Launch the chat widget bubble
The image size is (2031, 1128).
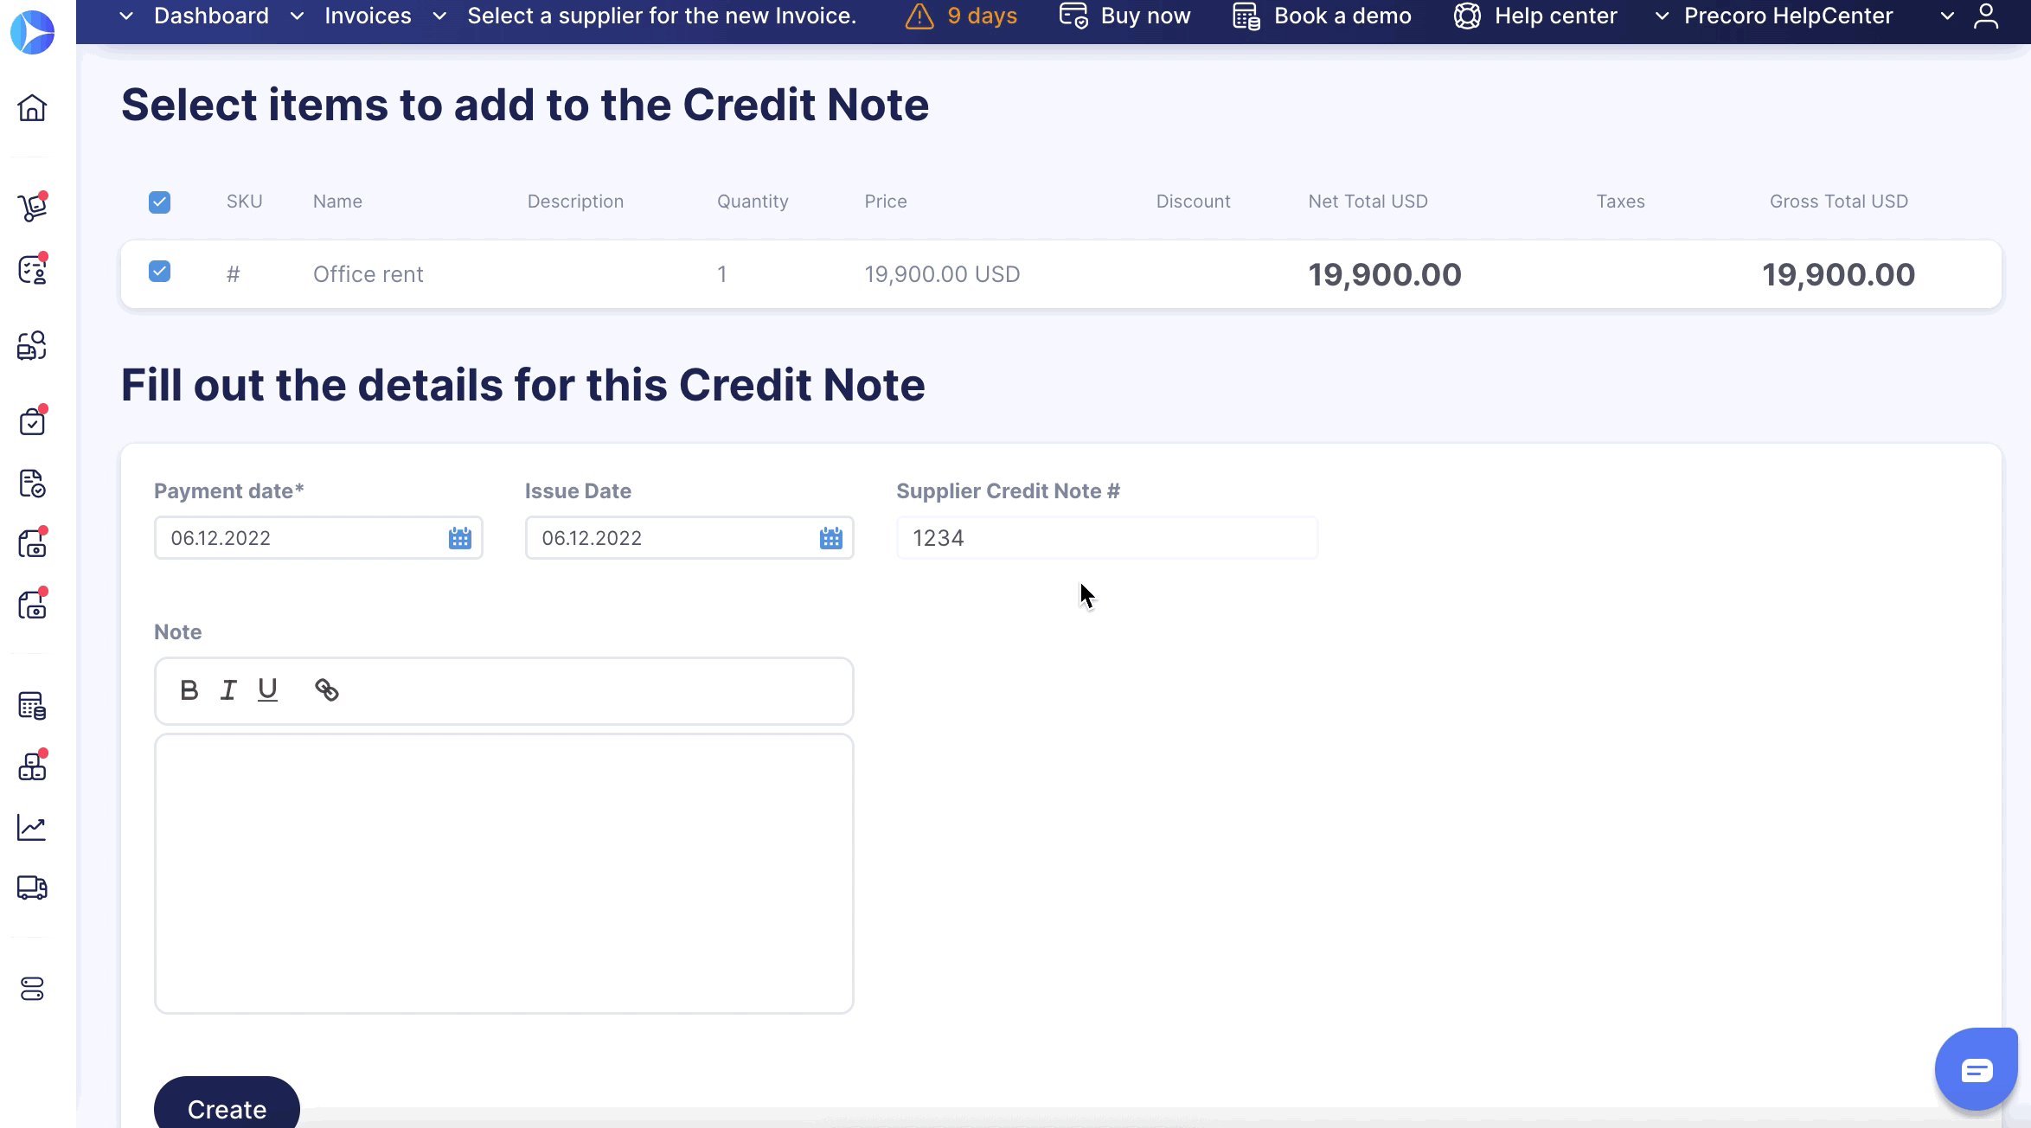pyautogui.click(x=1977, y=1068)
